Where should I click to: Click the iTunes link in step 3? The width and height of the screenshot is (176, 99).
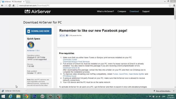point(115,74)
